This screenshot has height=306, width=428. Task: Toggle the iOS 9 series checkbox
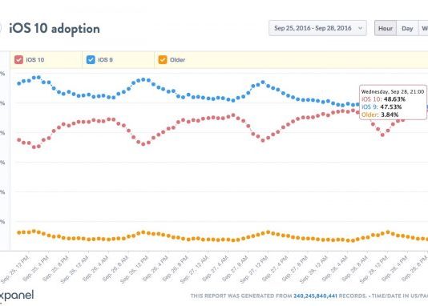coord(91,59)
